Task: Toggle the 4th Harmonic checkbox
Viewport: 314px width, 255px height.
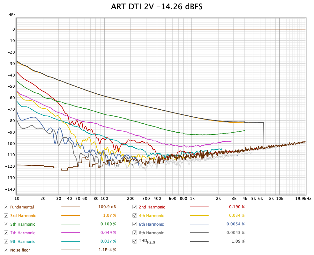Action: click(135, 215)
